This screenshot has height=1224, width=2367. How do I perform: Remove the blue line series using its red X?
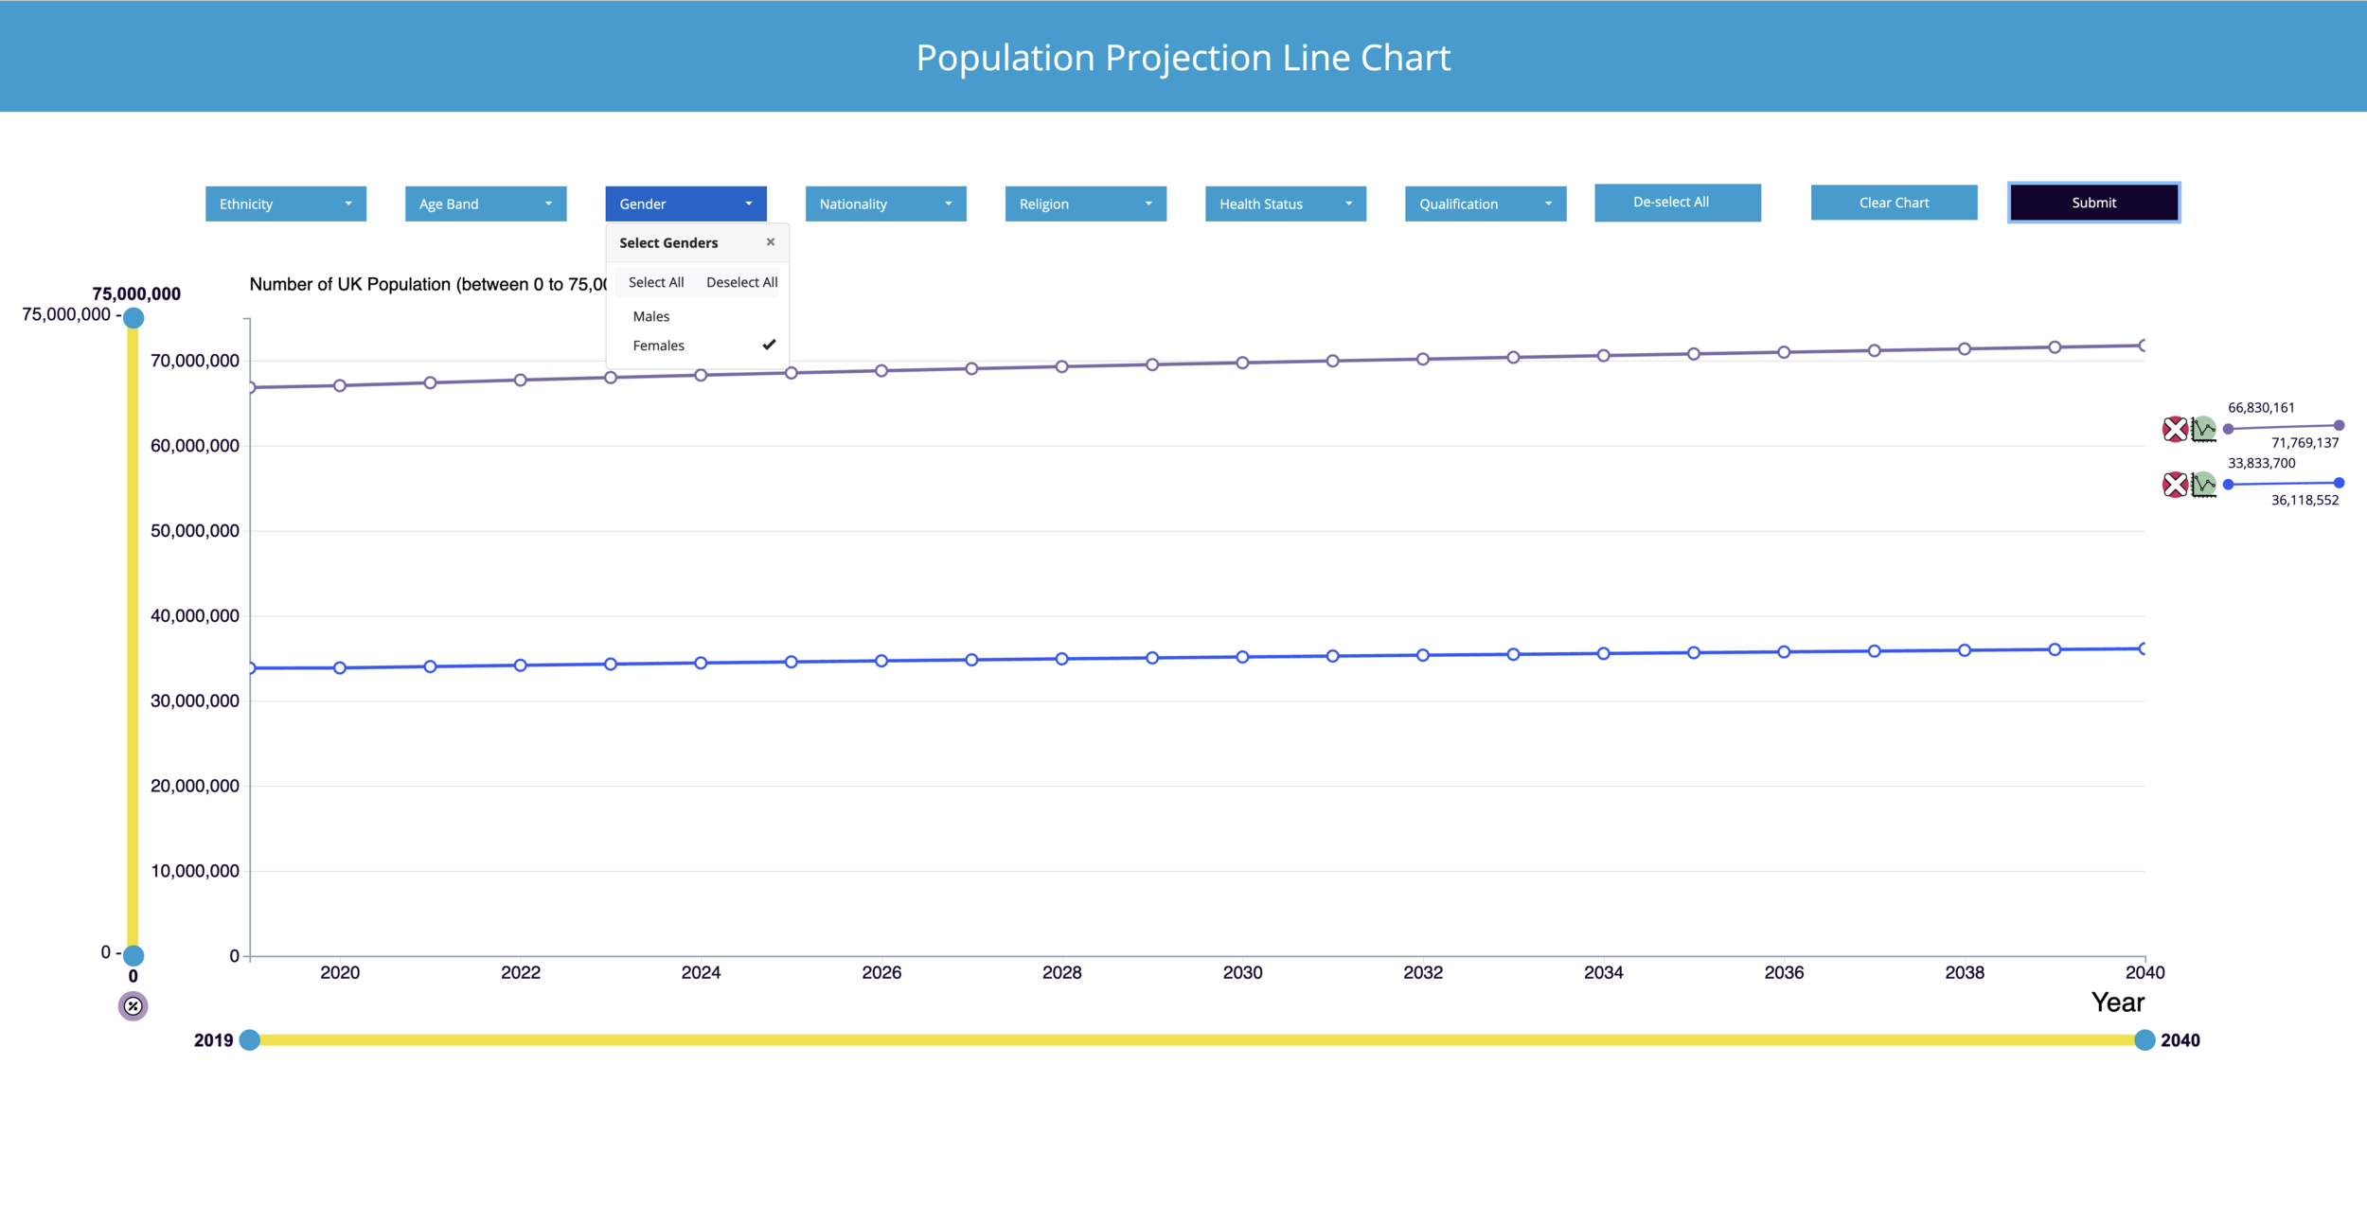click(x=2175, y=485)
